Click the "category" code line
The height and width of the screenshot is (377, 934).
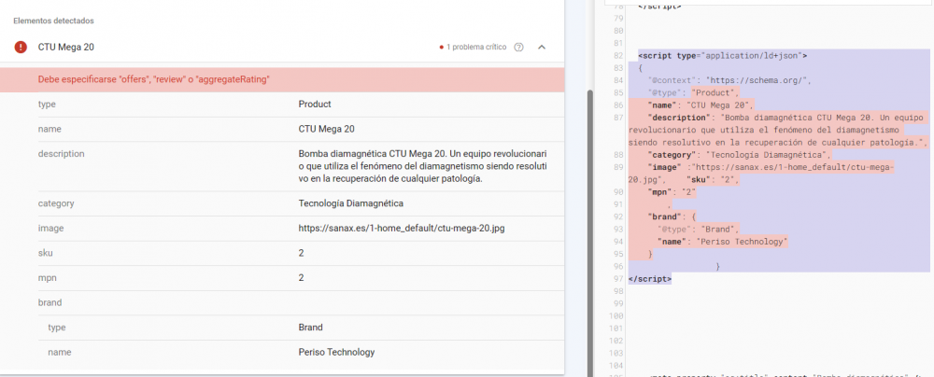(x=739, y=155)
